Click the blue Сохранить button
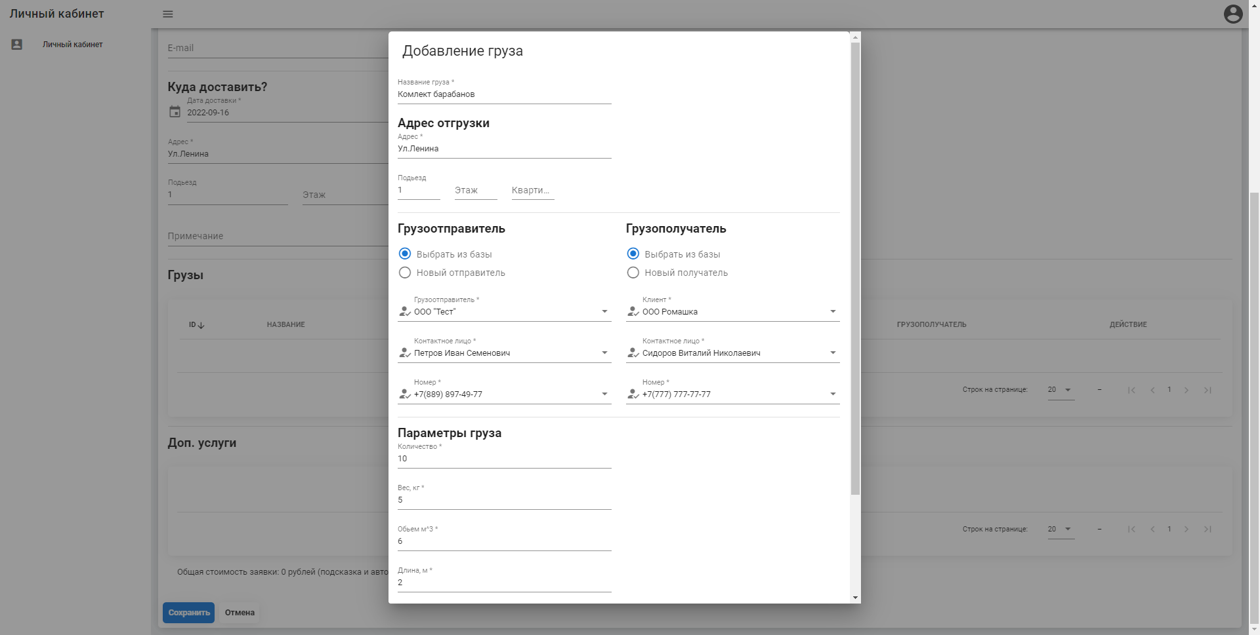Viewport: 1260px width, 635px height. [x=189, y=613]
